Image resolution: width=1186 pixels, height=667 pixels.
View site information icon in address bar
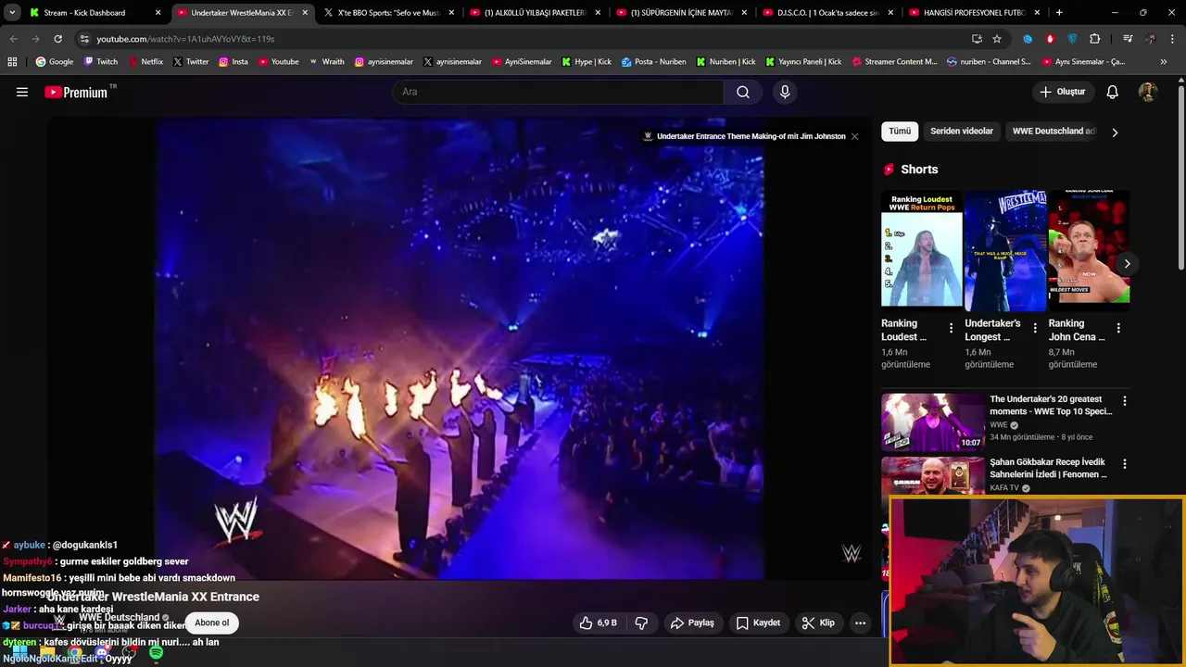[84, 39]
